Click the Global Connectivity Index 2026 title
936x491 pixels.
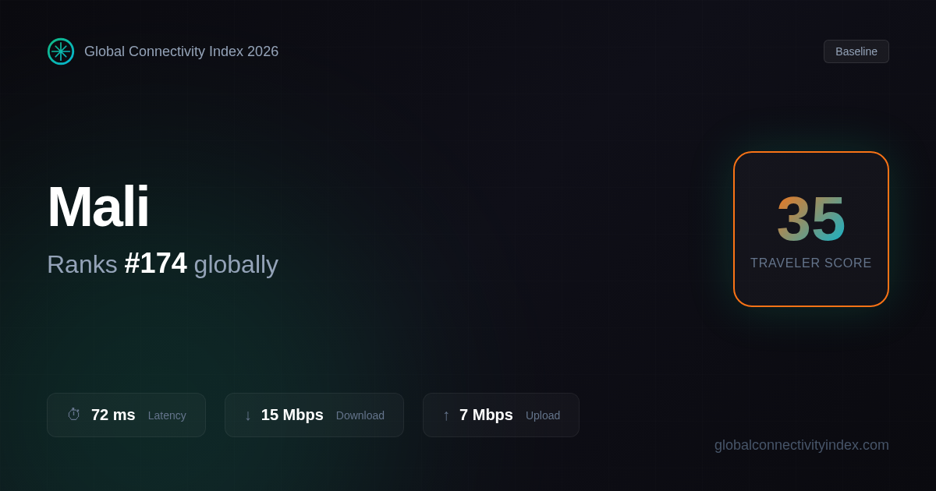[181, 51]
